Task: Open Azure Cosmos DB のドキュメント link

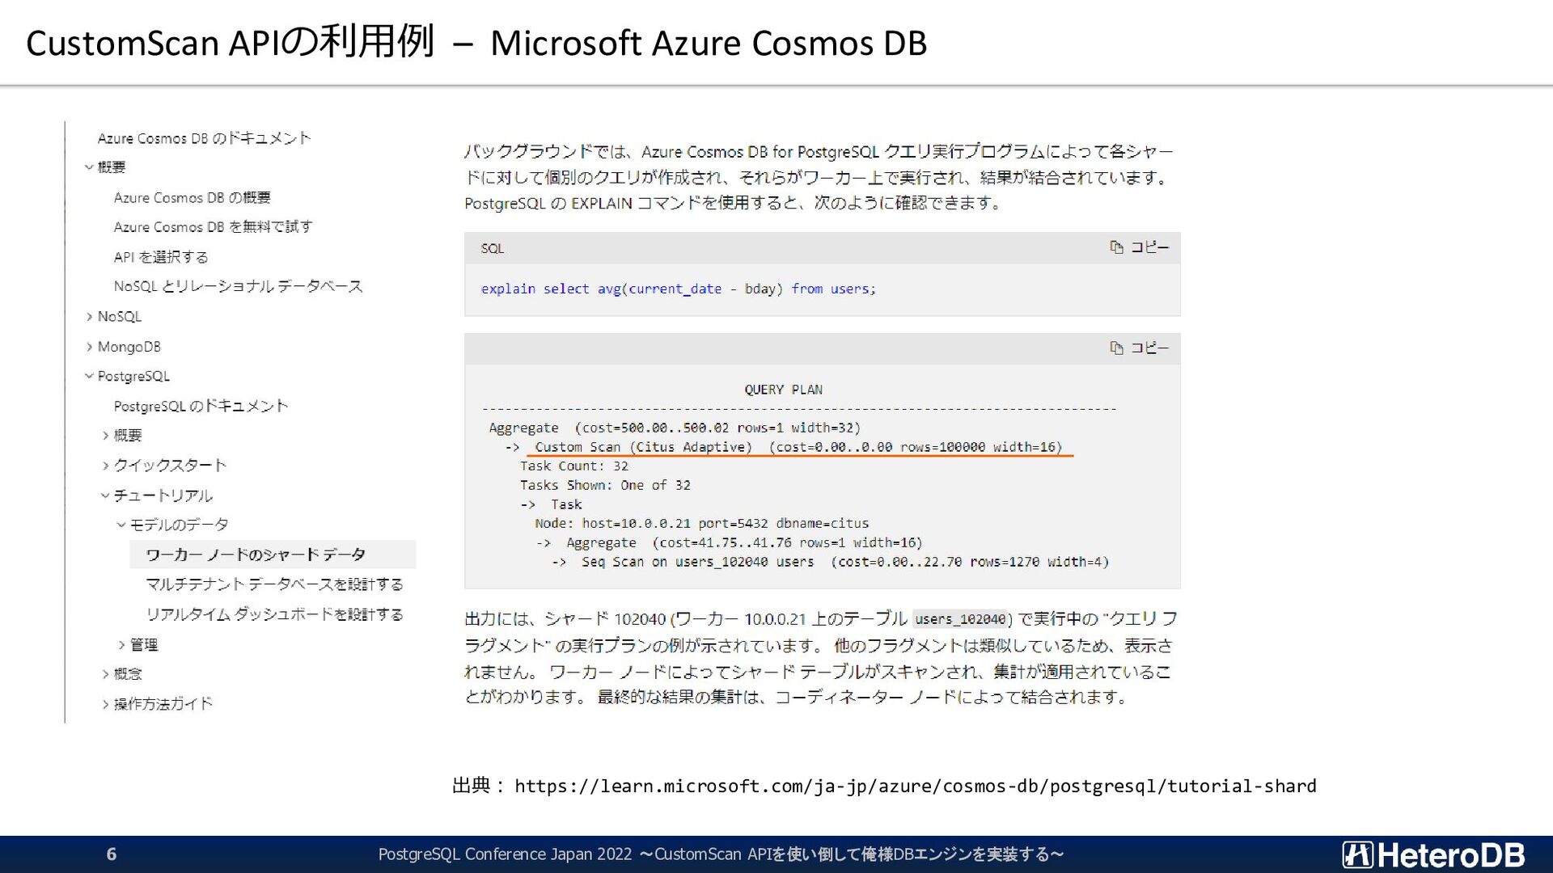Action: (204, 138)
